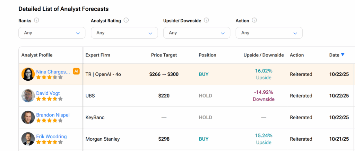The height and width of the screenshot is (151, 355).
Task: Click the Upside / Downside column header
Action: click(x=263, y=55)
